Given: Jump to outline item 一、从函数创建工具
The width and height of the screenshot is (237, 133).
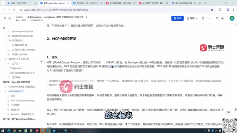Looking at the screenshot, I should [x=17, y=45].
